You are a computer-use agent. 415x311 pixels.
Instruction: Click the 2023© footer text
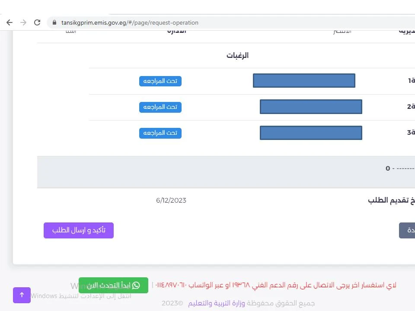point(172,303)
